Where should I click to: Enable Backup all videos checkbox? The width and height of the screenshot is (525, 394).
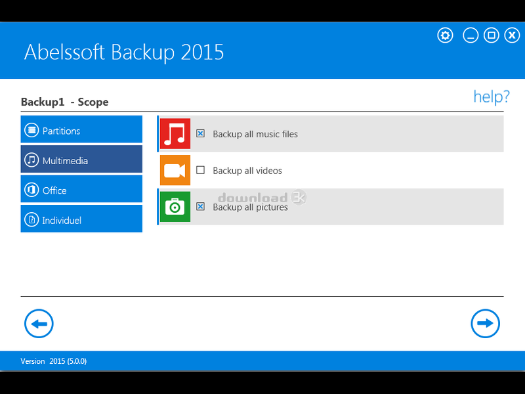[200, 170]
